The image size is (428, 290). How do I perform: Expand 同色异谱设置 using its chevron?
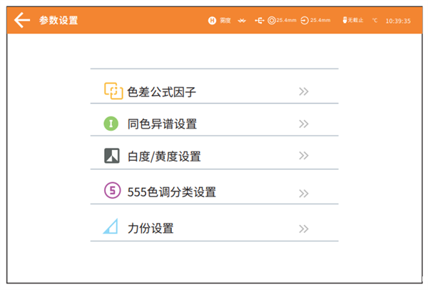click(x=304, y=124)
